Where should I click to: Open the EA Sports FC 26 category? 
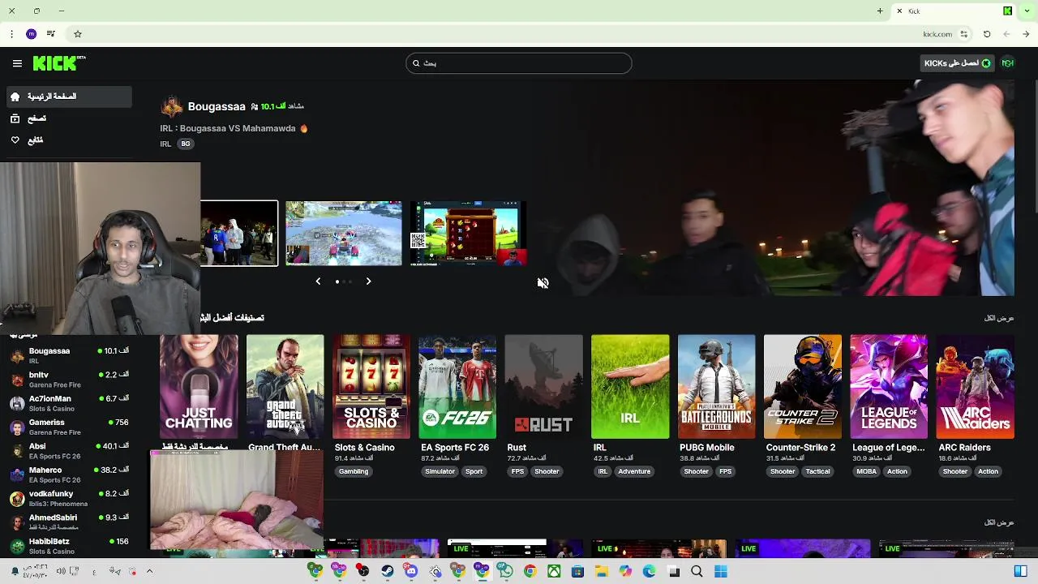click(457, 387)
